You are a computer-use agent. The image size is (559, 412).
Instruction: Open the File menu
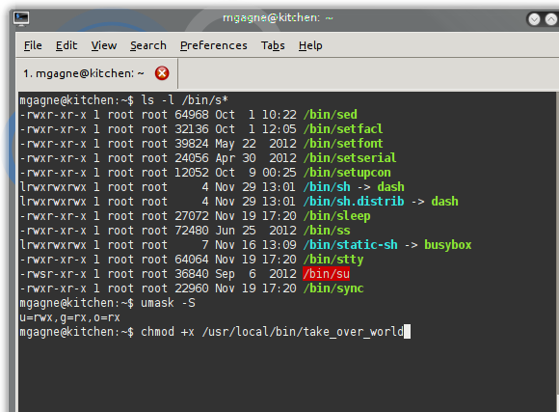tap(33, 45)
